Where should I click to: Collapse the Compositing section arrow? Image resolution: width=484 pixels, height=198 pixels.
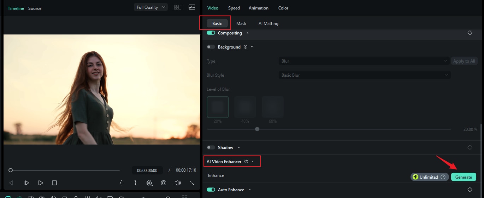(248, 33)
